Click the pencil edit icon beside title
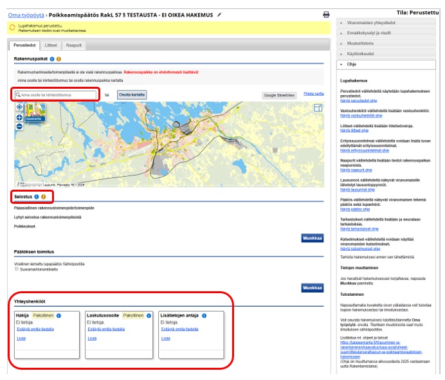This screenshot has width=445, height=380. 219,15
